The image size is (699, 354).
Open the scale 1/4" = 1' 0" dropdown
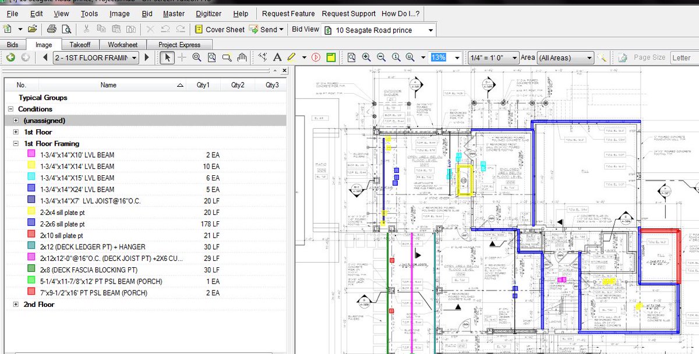click(493, 58)
